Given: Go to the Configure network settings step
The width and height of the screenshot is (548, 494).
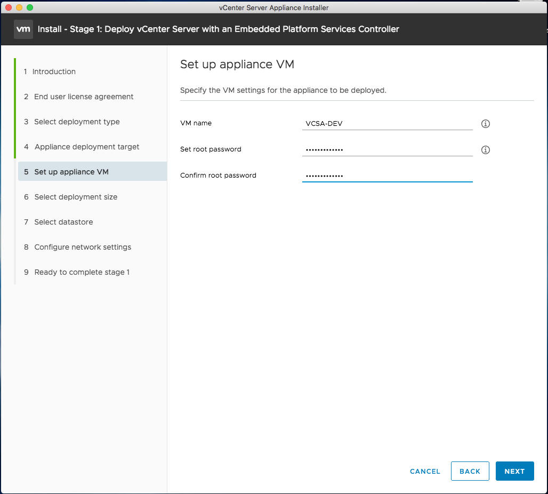Looking at the screenshot, I should (x=83, y=247).
